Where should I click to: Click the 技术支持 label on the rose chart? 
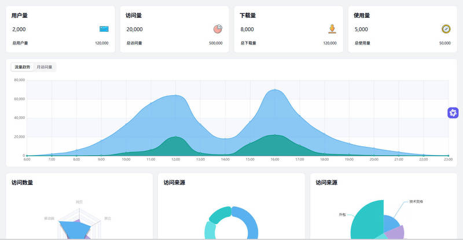416,202
